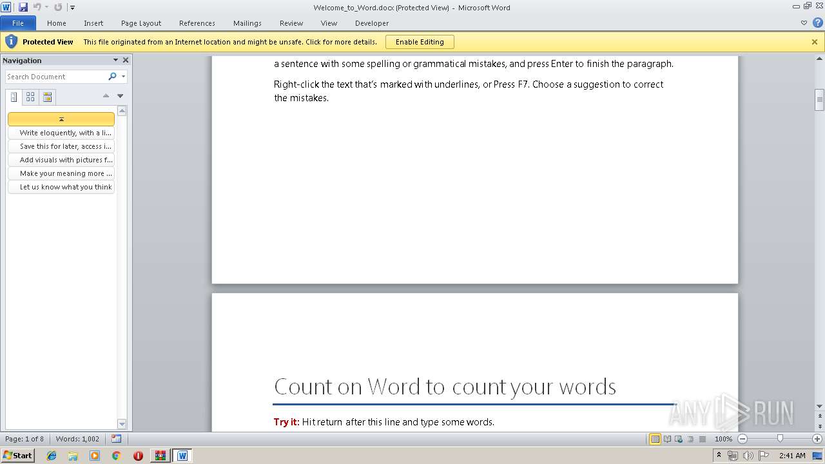
Task: Click the Save icon in Quick Access Toolbar
Action: [x=23, y=7]
